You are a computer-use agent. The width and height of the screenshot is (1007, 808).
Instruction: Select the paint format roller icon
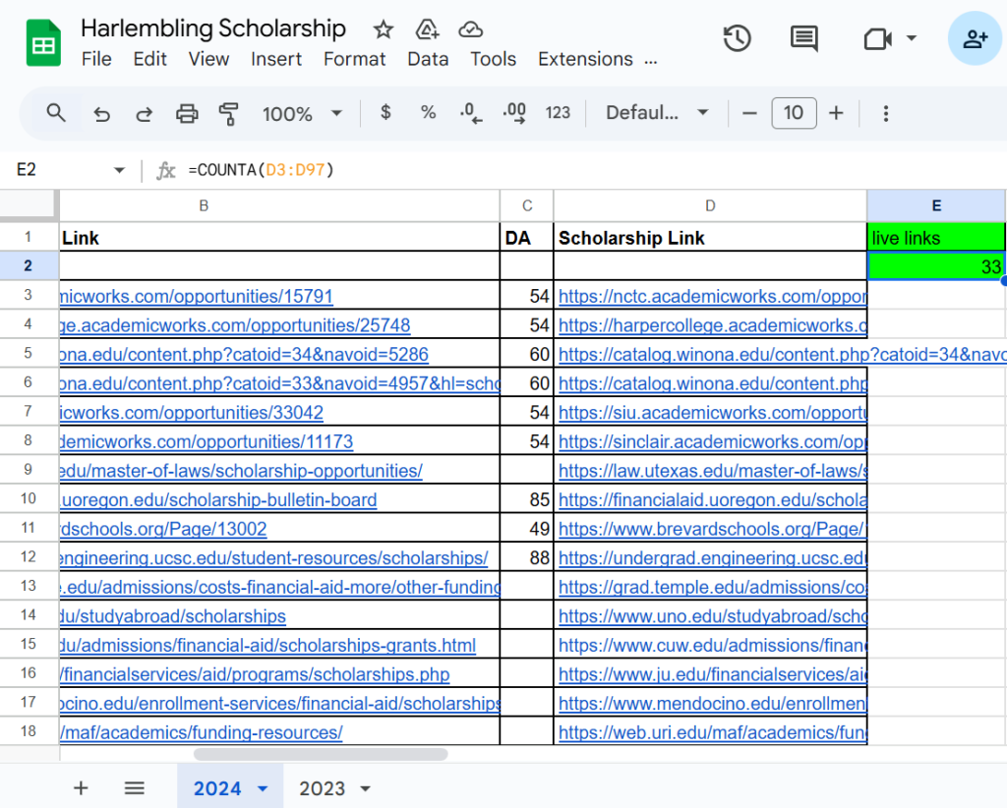[229, 113]
